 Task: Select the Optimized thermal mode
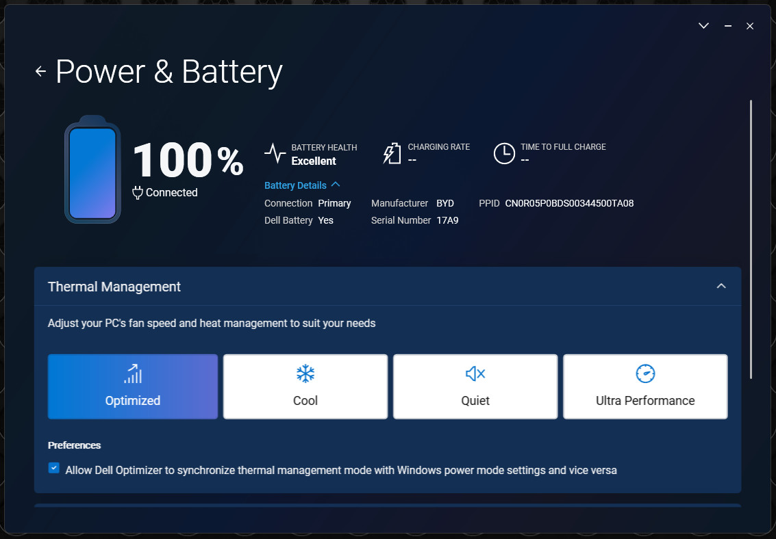pos(133,386)
